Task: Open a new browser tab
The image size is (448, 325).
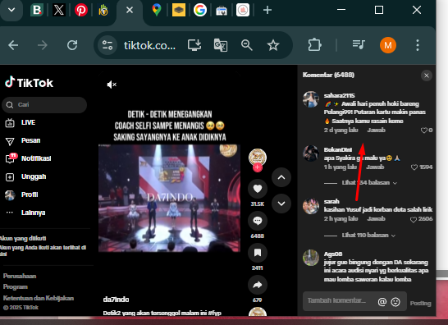Action: (267, 11)
